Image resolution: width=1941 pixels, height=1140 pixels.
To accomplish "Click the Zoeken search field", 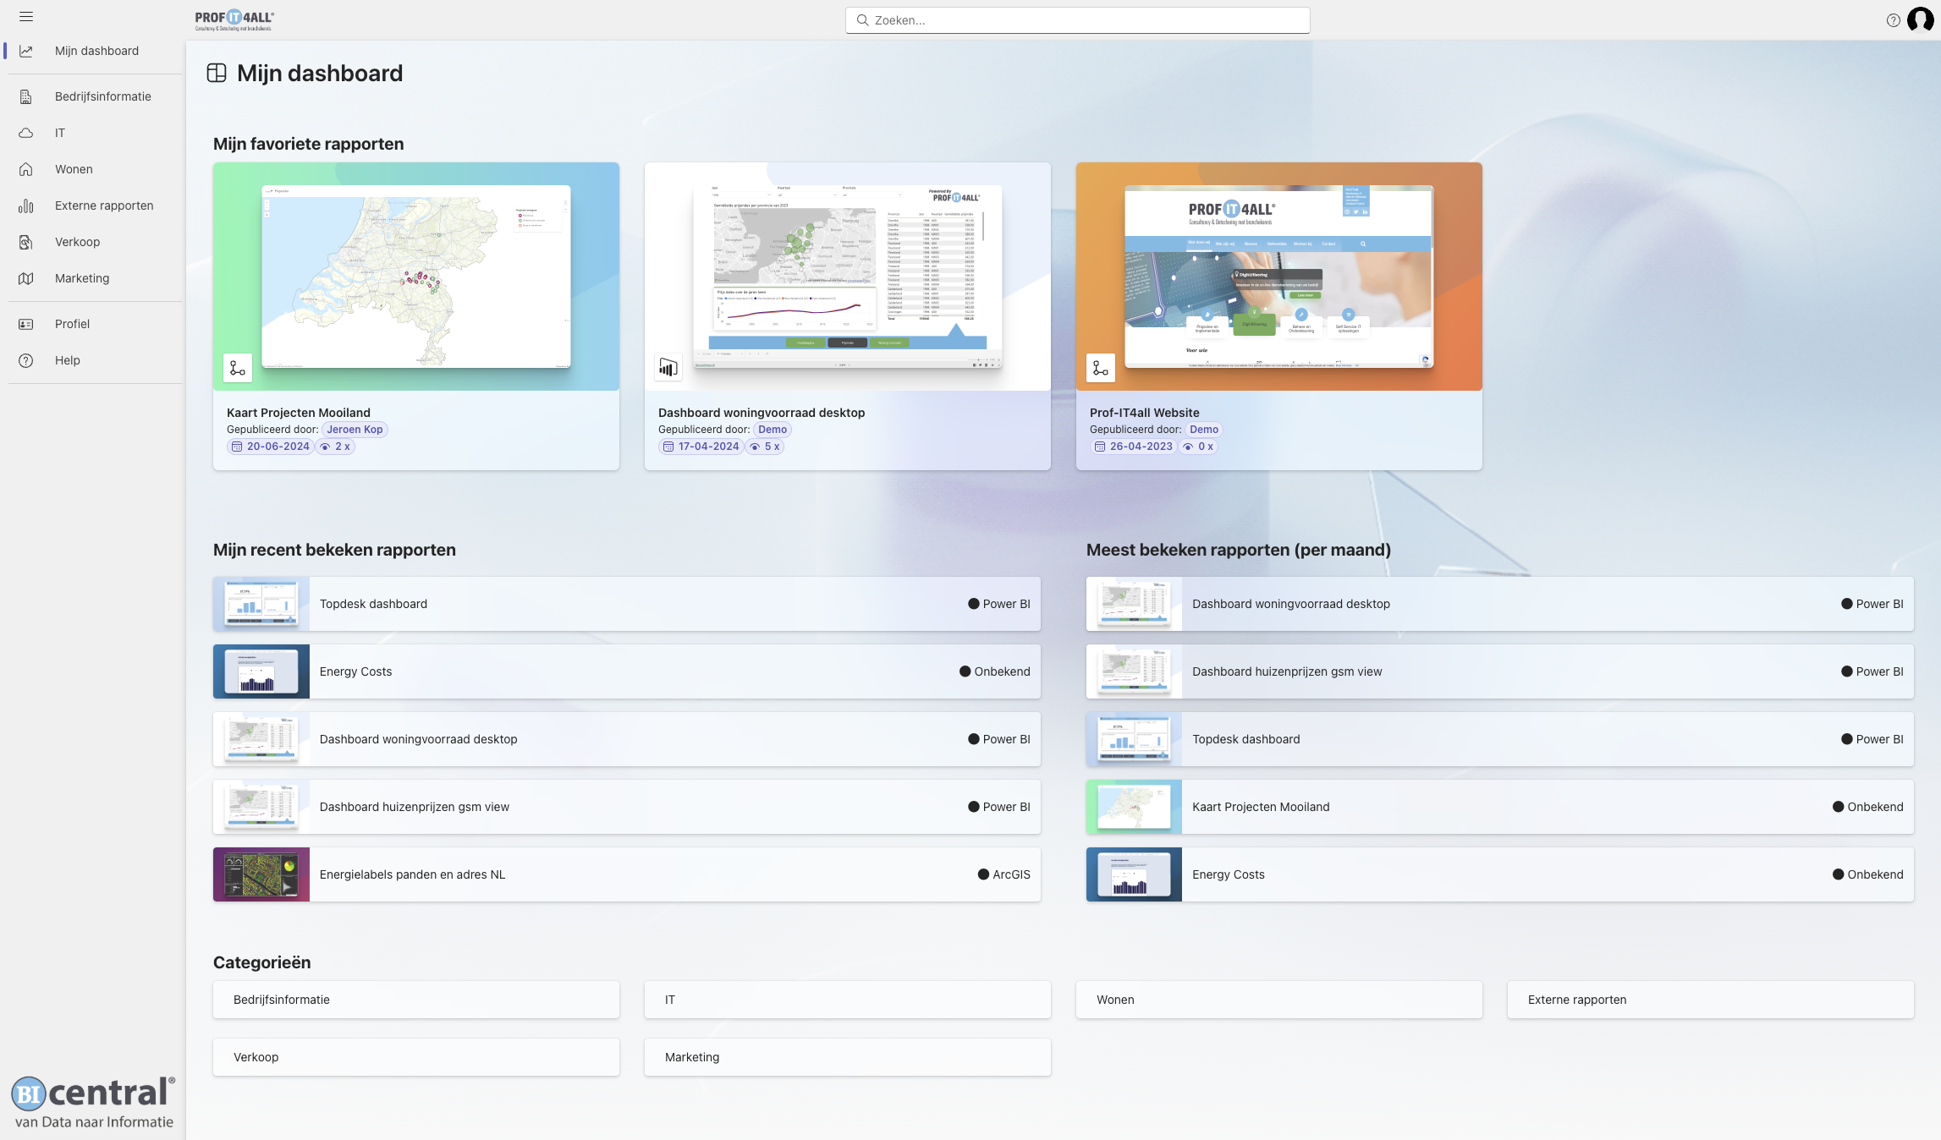I will point(1076,19).
